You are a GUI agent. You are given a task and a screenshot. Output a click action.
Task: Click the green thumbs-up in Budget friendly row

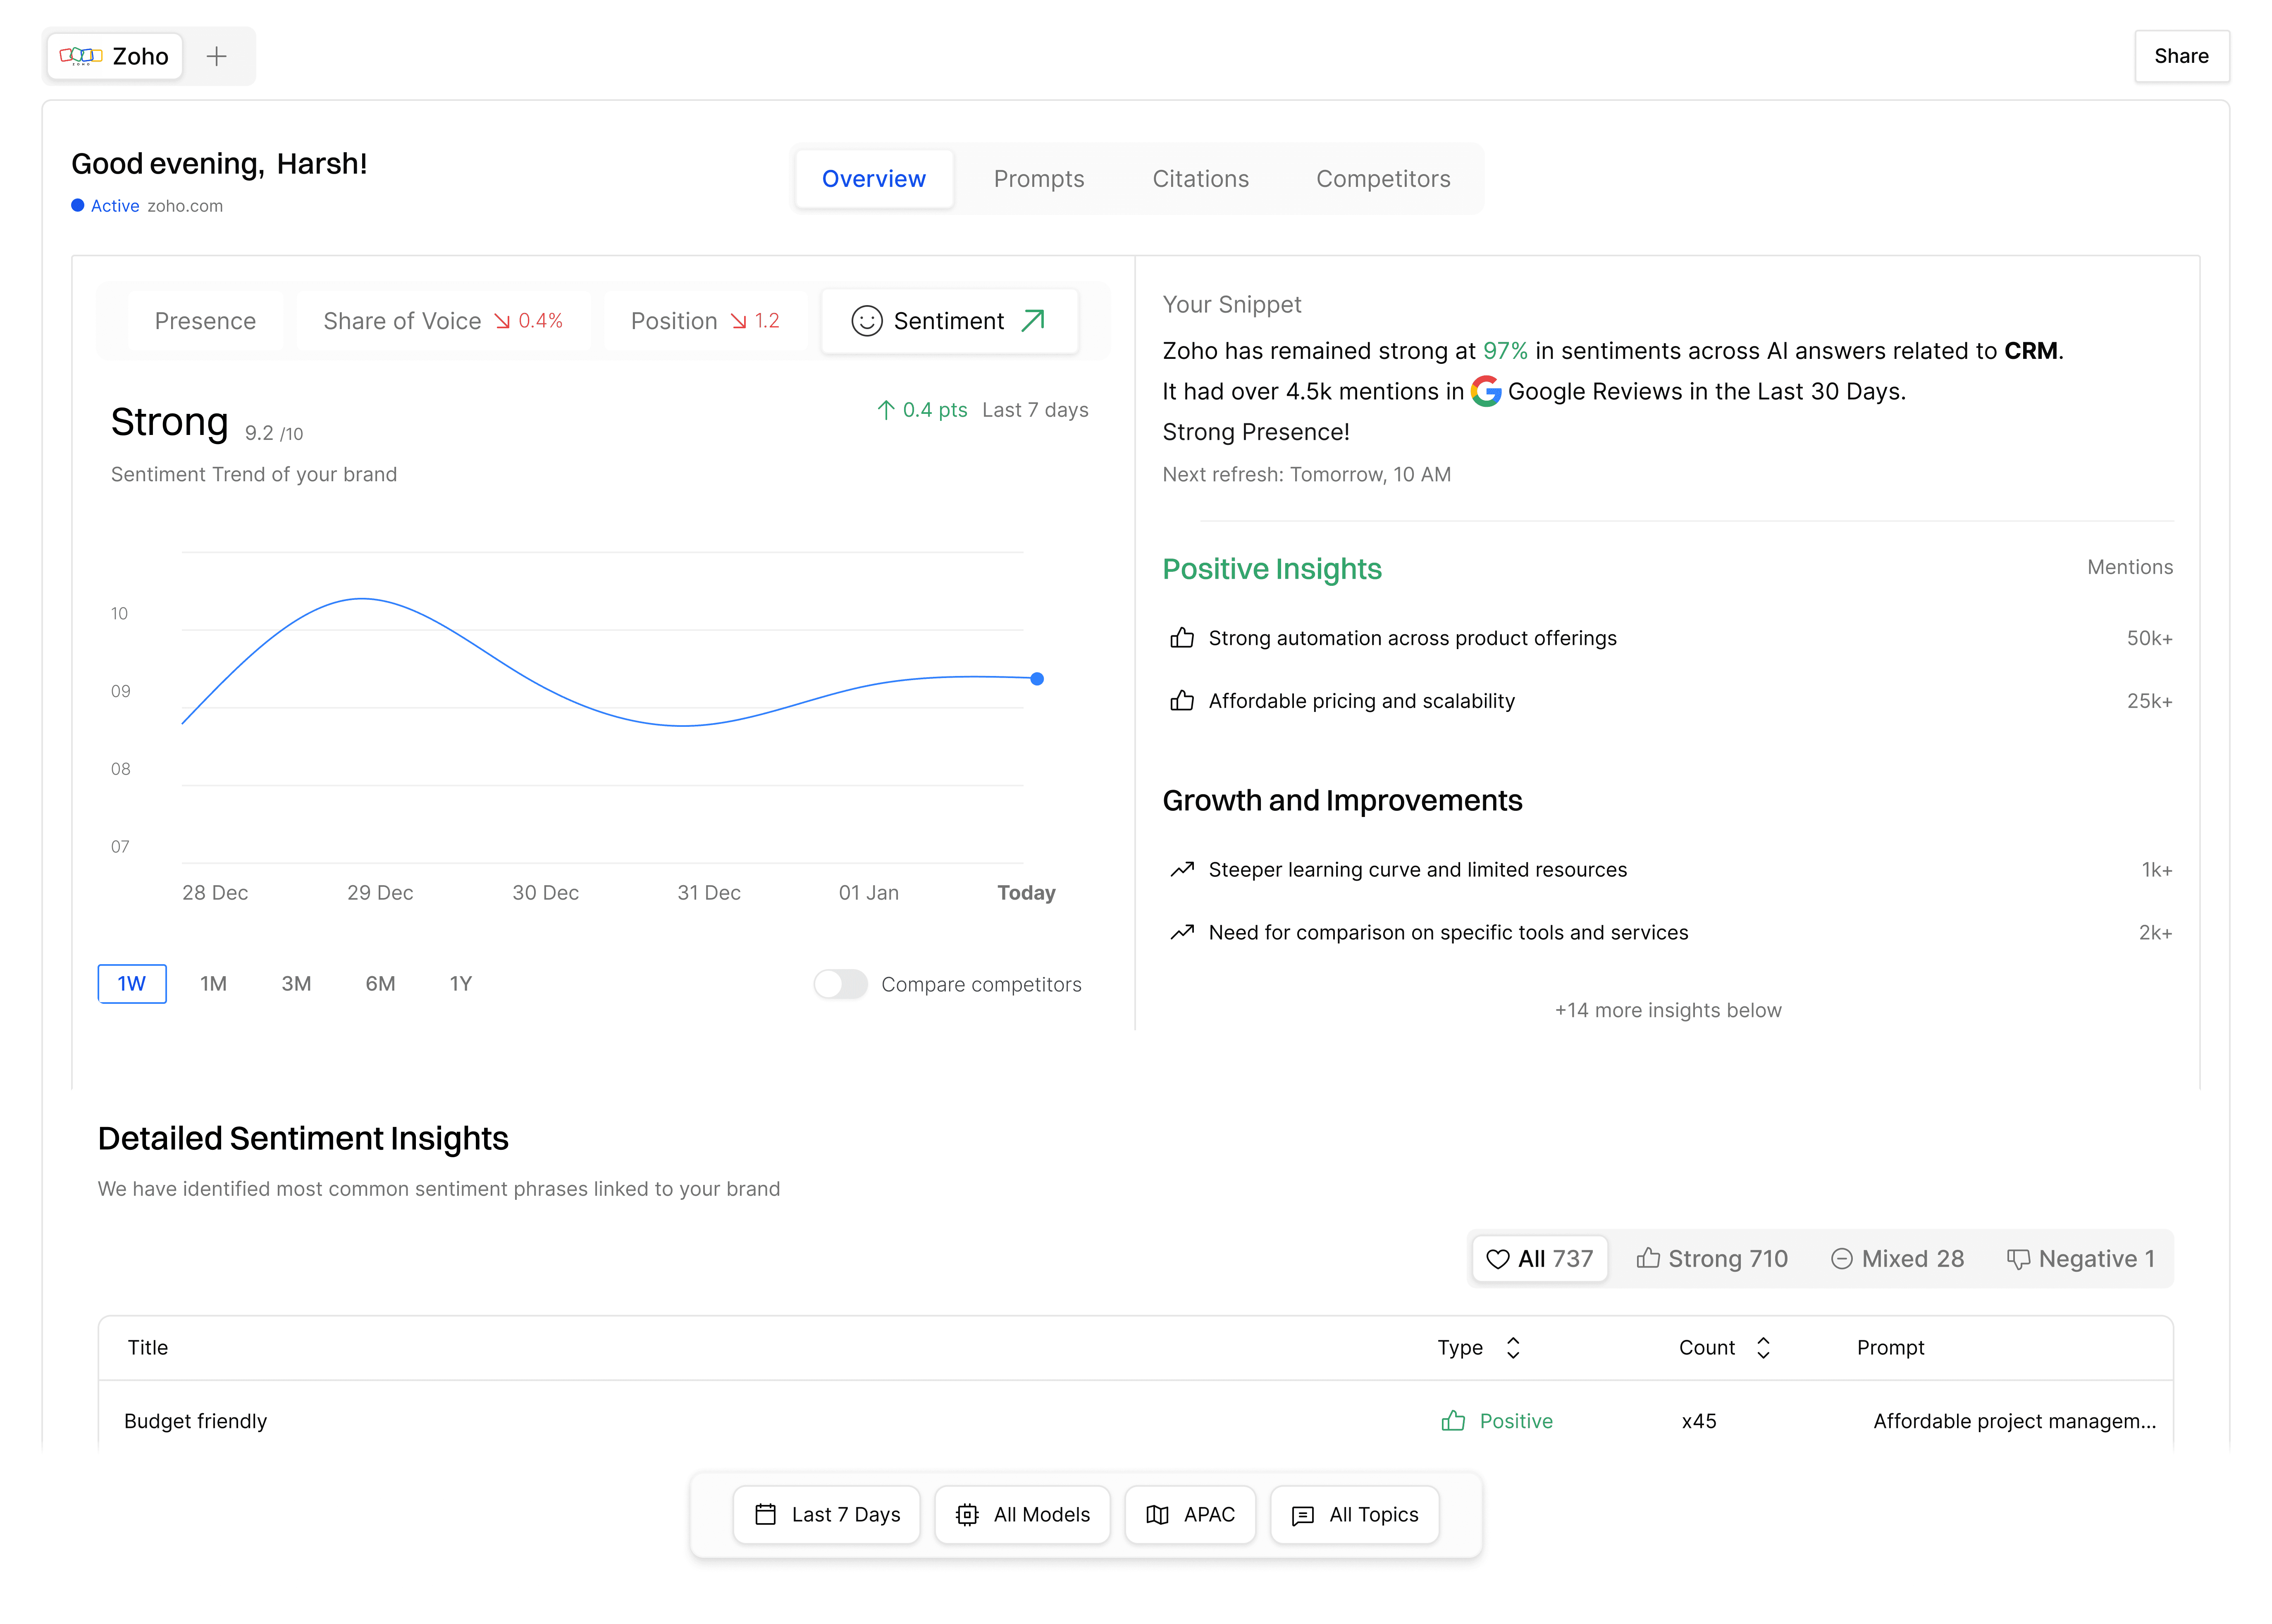point(1453,1421)
